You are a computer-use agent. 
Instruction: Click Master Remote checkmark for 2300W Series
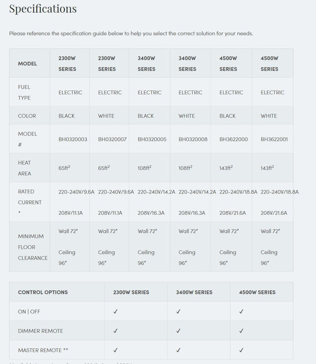click(116, 350)
